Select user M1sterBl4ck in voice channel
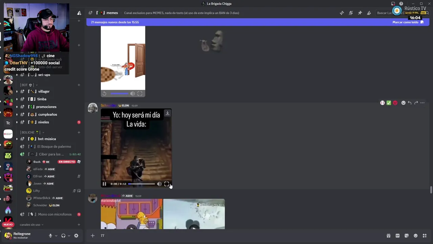Viewport: 433px width, 244px height. click(42, 198)
